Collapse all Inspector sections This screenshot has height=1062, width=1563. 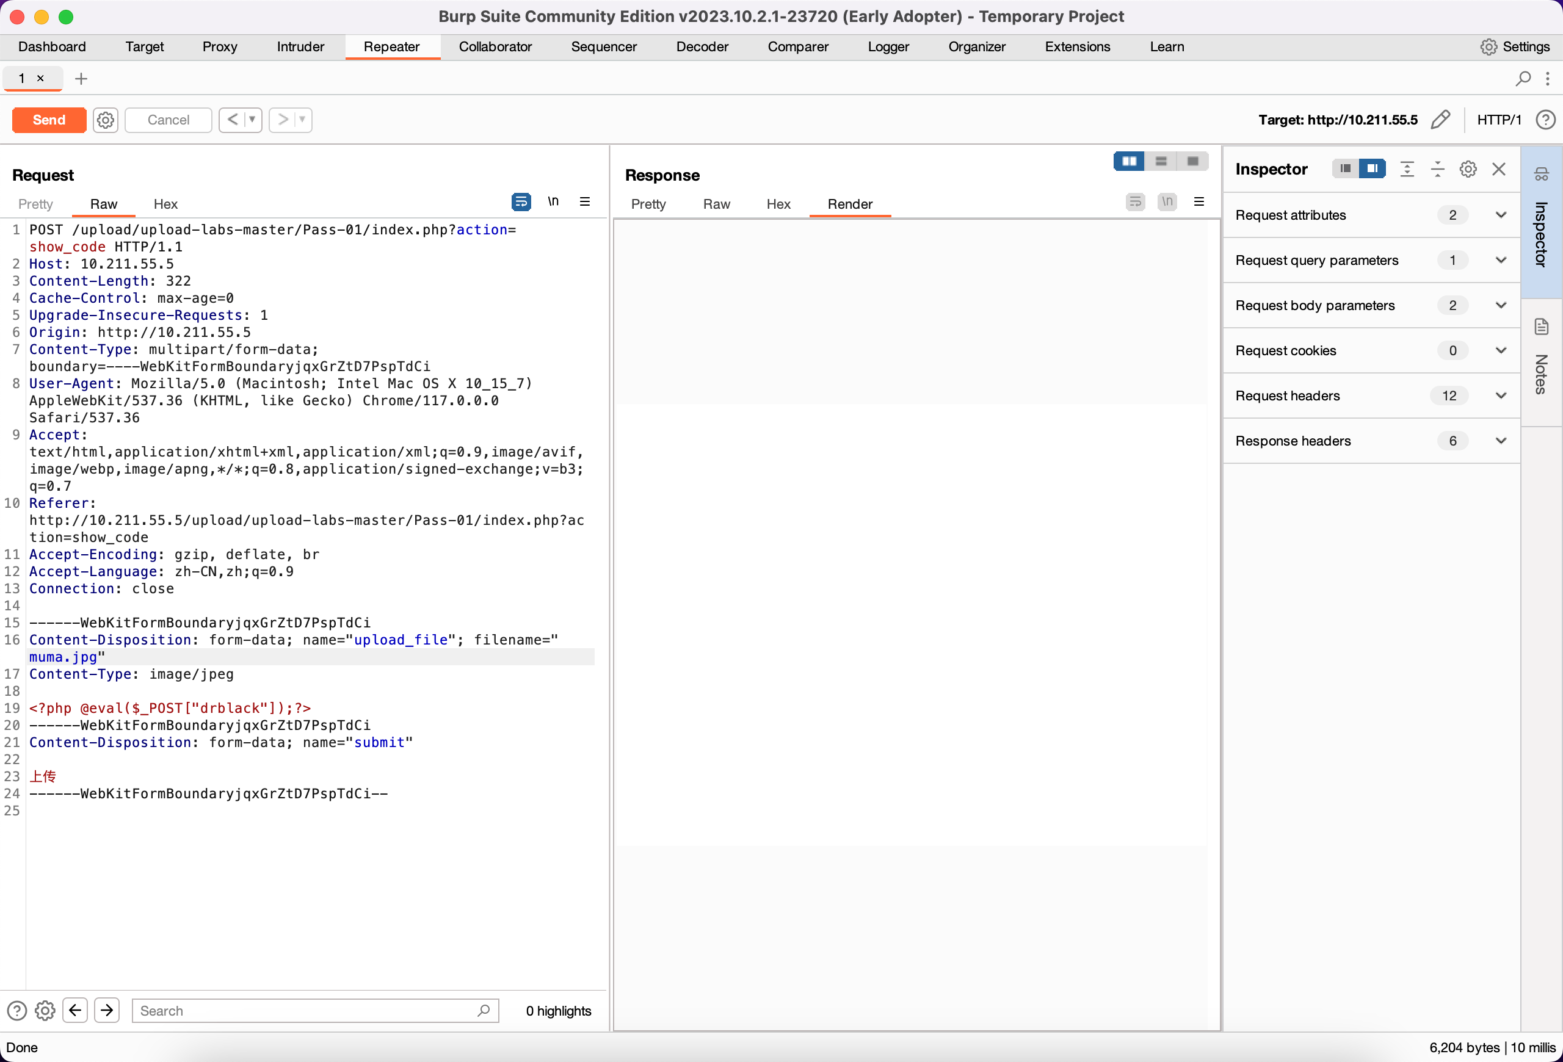pyautogui.click(x=1437, y=168)
